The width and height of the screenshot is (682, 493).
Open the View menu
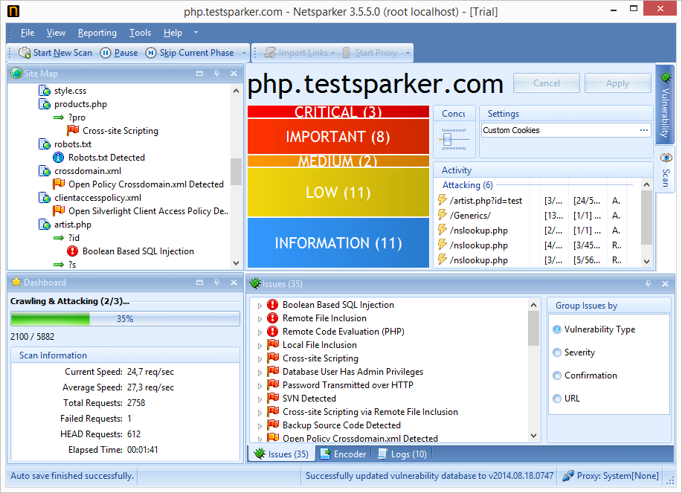(56, 33)
